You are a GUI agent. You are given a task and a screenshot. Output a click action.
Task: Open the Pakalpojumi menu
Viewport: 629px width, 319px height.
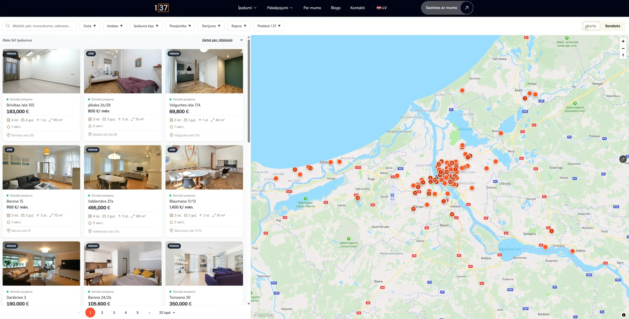280,8
